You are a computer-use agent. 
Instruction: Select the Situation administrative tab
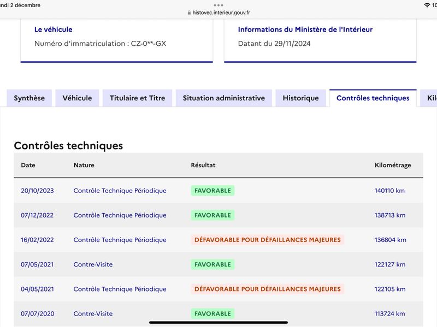click(224, 98)
